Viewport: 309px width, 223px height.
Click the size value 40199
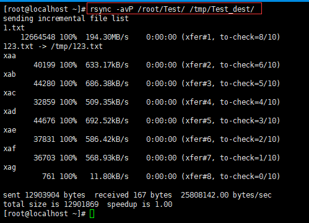45,65
